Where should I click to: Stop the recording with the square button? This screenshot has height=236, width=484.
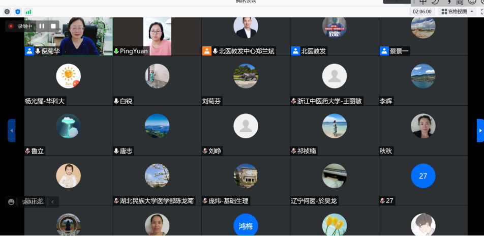pos(53,26)
